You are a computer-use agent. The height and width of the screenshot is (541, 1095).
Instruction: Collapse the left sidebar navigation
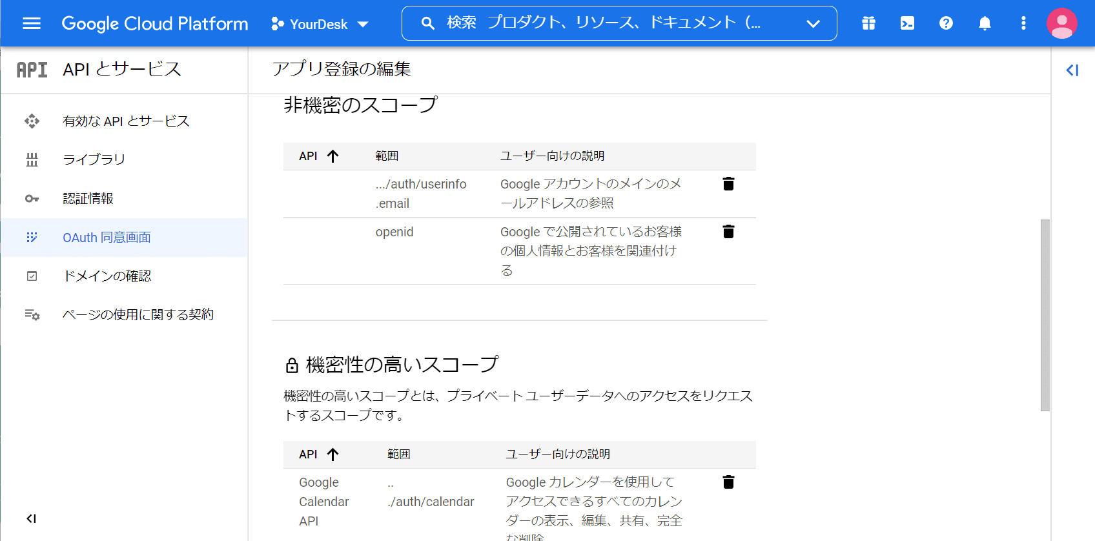click(x=31, y=518)
